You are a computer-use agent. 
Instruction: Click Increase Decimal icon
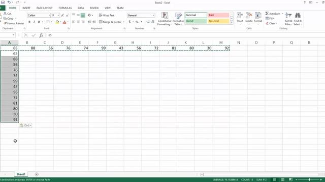(148, 22)
